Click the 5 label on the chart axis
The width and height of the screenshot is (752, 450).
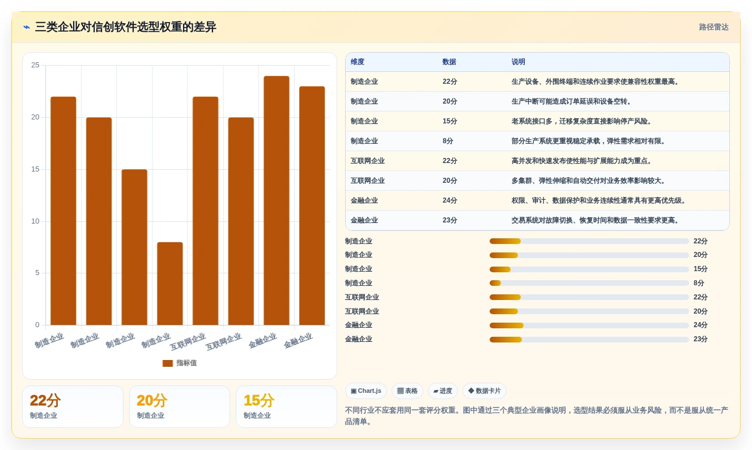point(37,273)
